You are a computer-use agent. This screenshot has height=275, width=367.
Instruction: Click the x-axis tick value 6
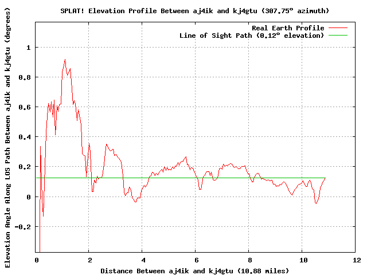(x=196, y=260)
